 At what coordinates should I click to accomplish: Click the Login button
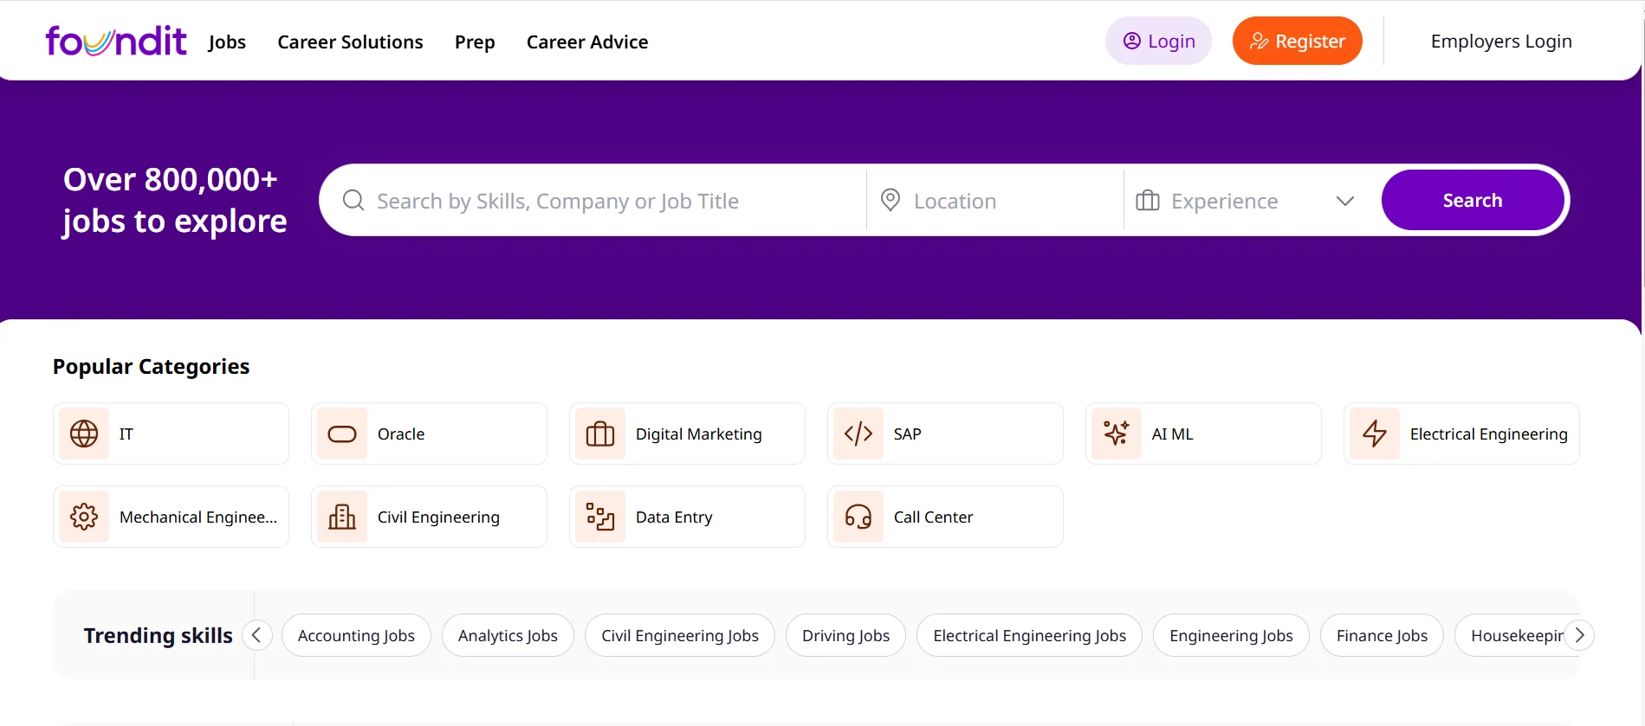1158,41
